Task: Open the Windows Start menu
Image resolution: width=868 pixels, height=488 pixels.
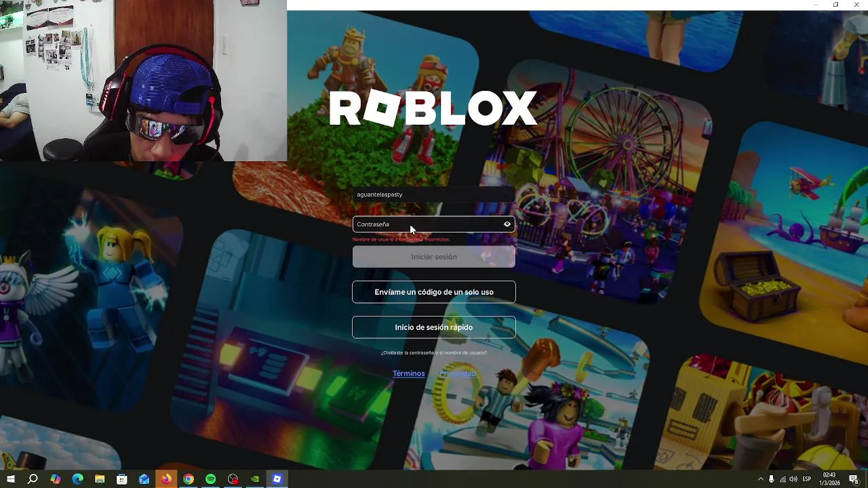Action: 10,479
